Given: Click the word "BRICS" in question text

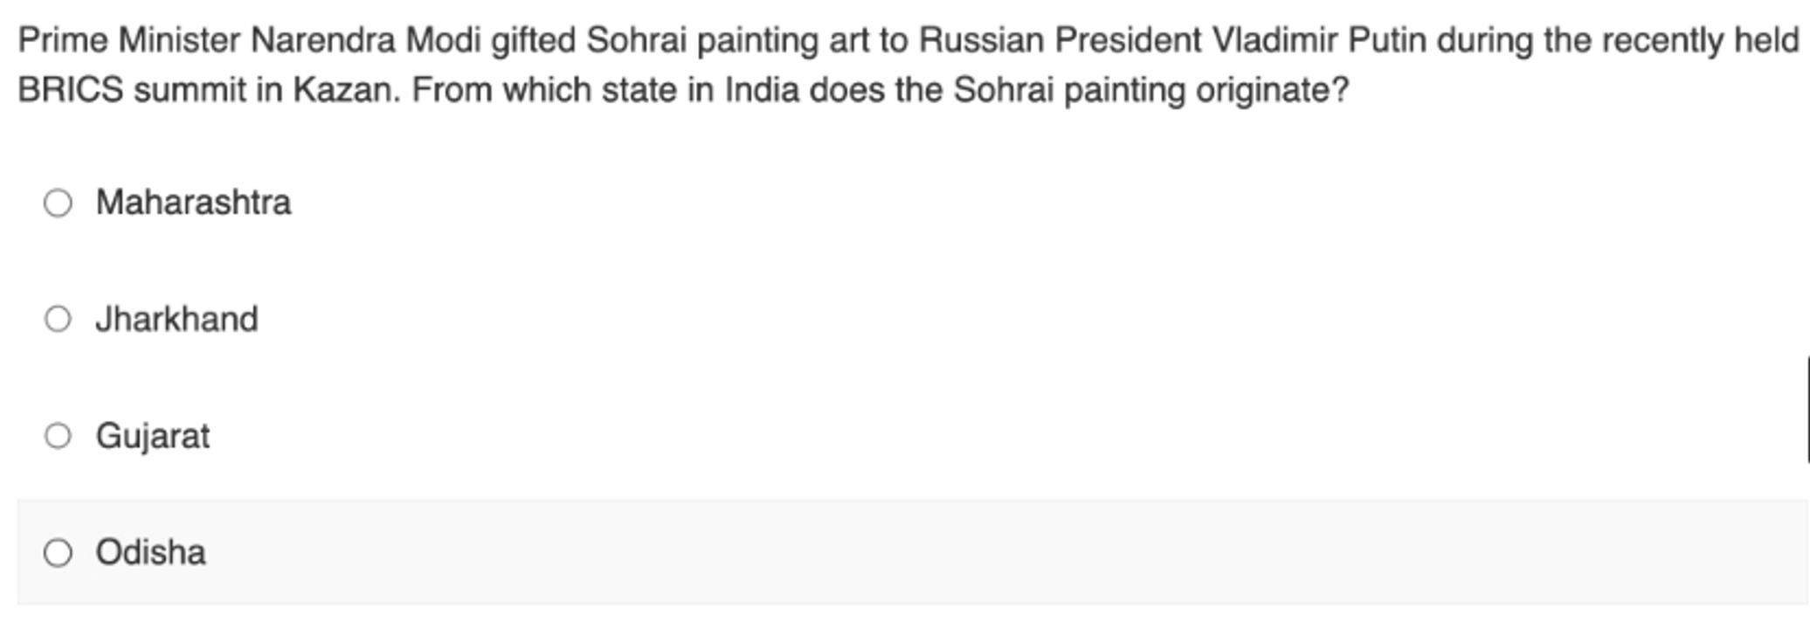Looking at the screenshot, I should [x=71, y=89].
